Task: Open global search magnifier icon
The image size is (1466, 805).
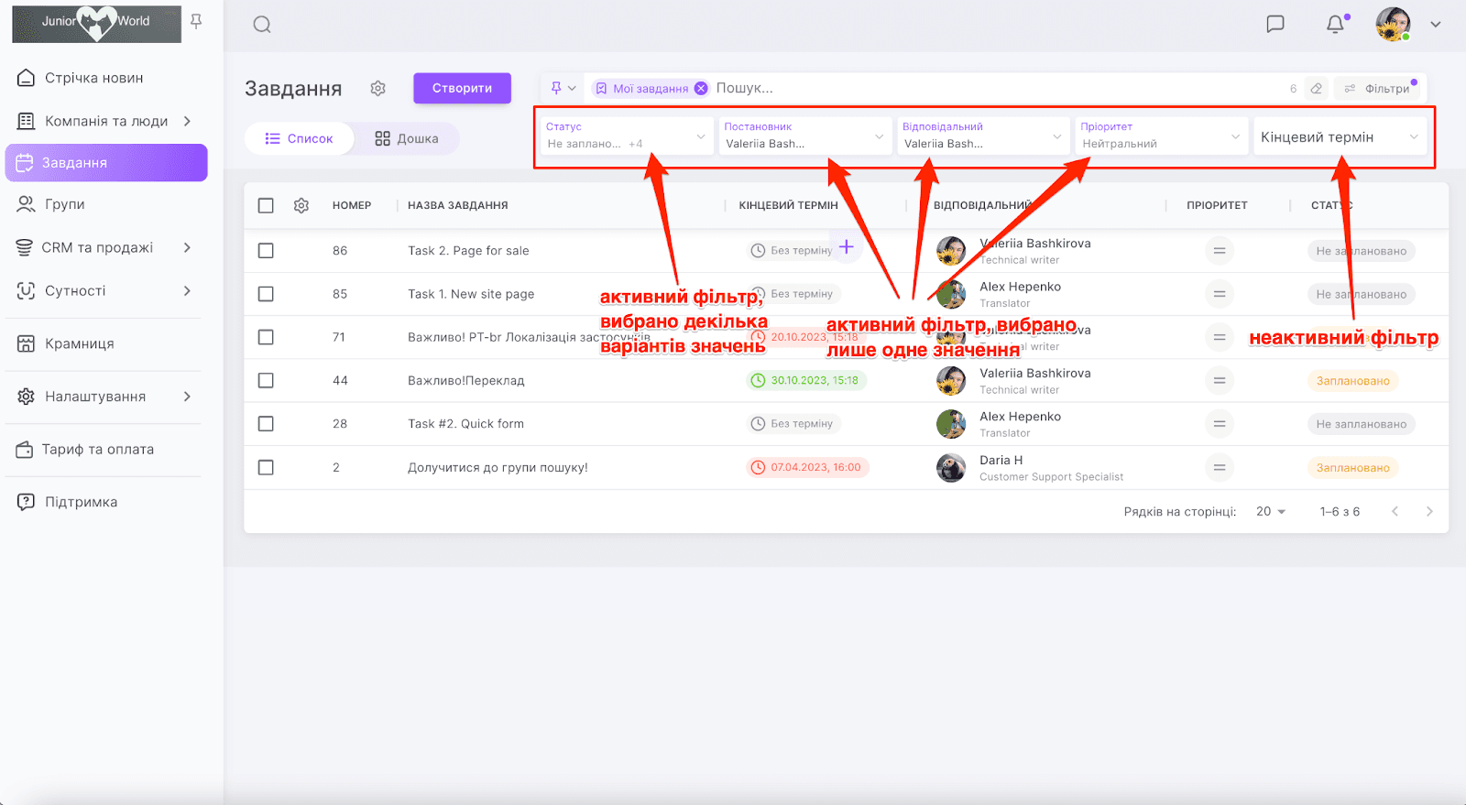Action: point(262,25)
